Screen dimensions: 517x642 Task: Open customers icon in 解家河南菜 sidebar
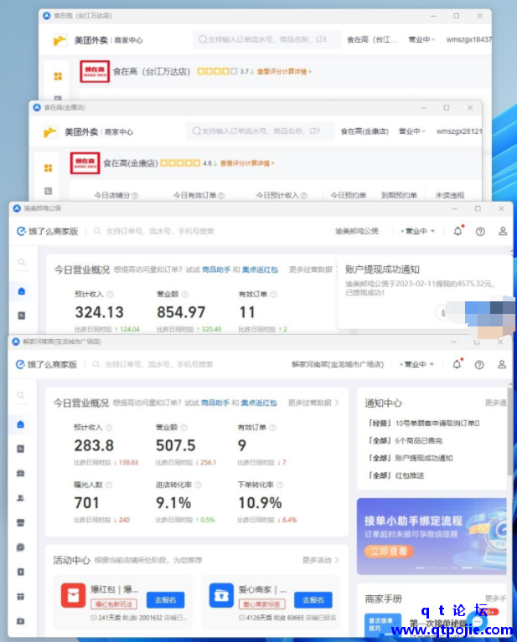pyautogui.click(x=20, y=498)
